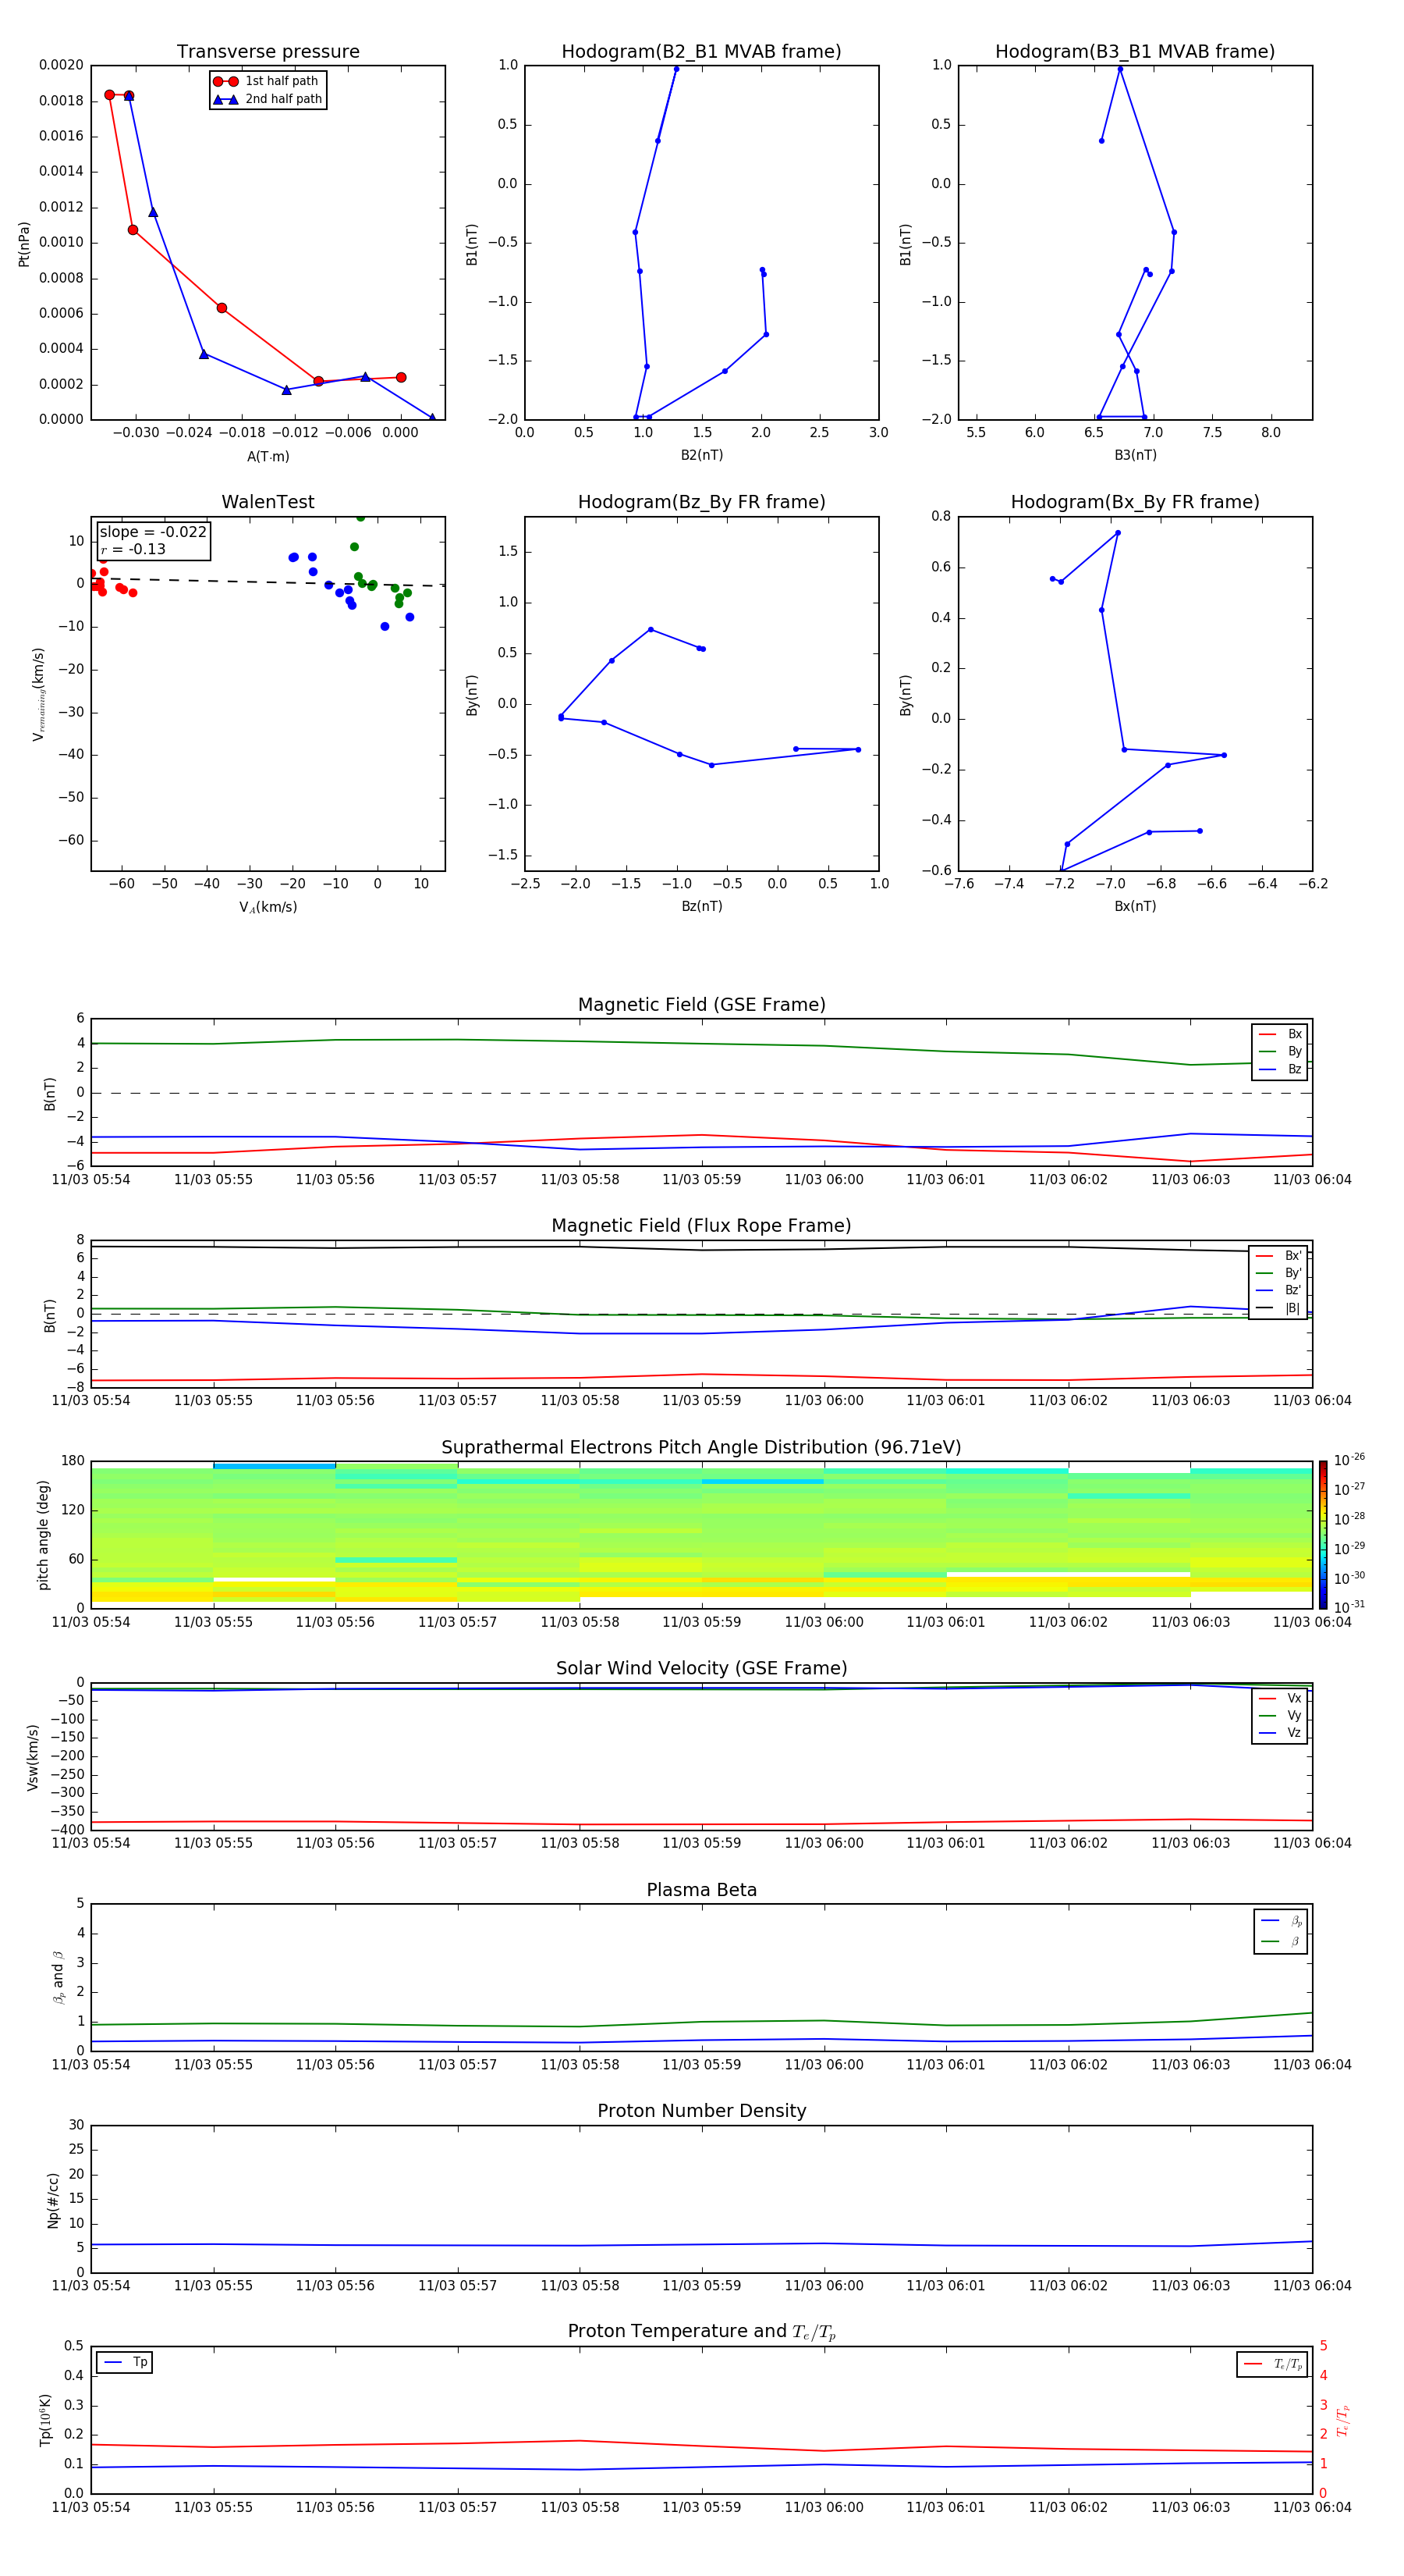1404x2576 pixels.
Task: Click the 'Tp(10^6K)' y-axis label
Action: (x=45, y=2420)
